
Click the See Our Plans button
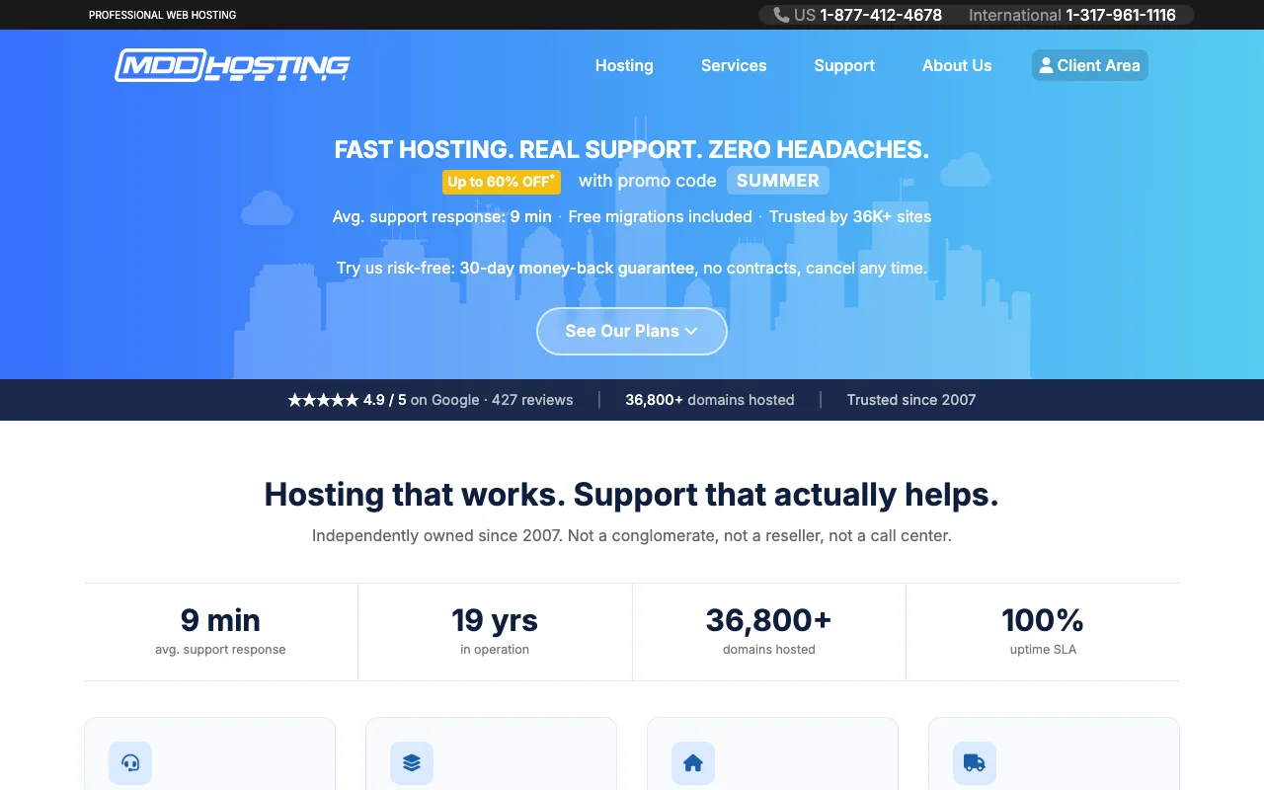pyautogui.click(x=632, y=331)
